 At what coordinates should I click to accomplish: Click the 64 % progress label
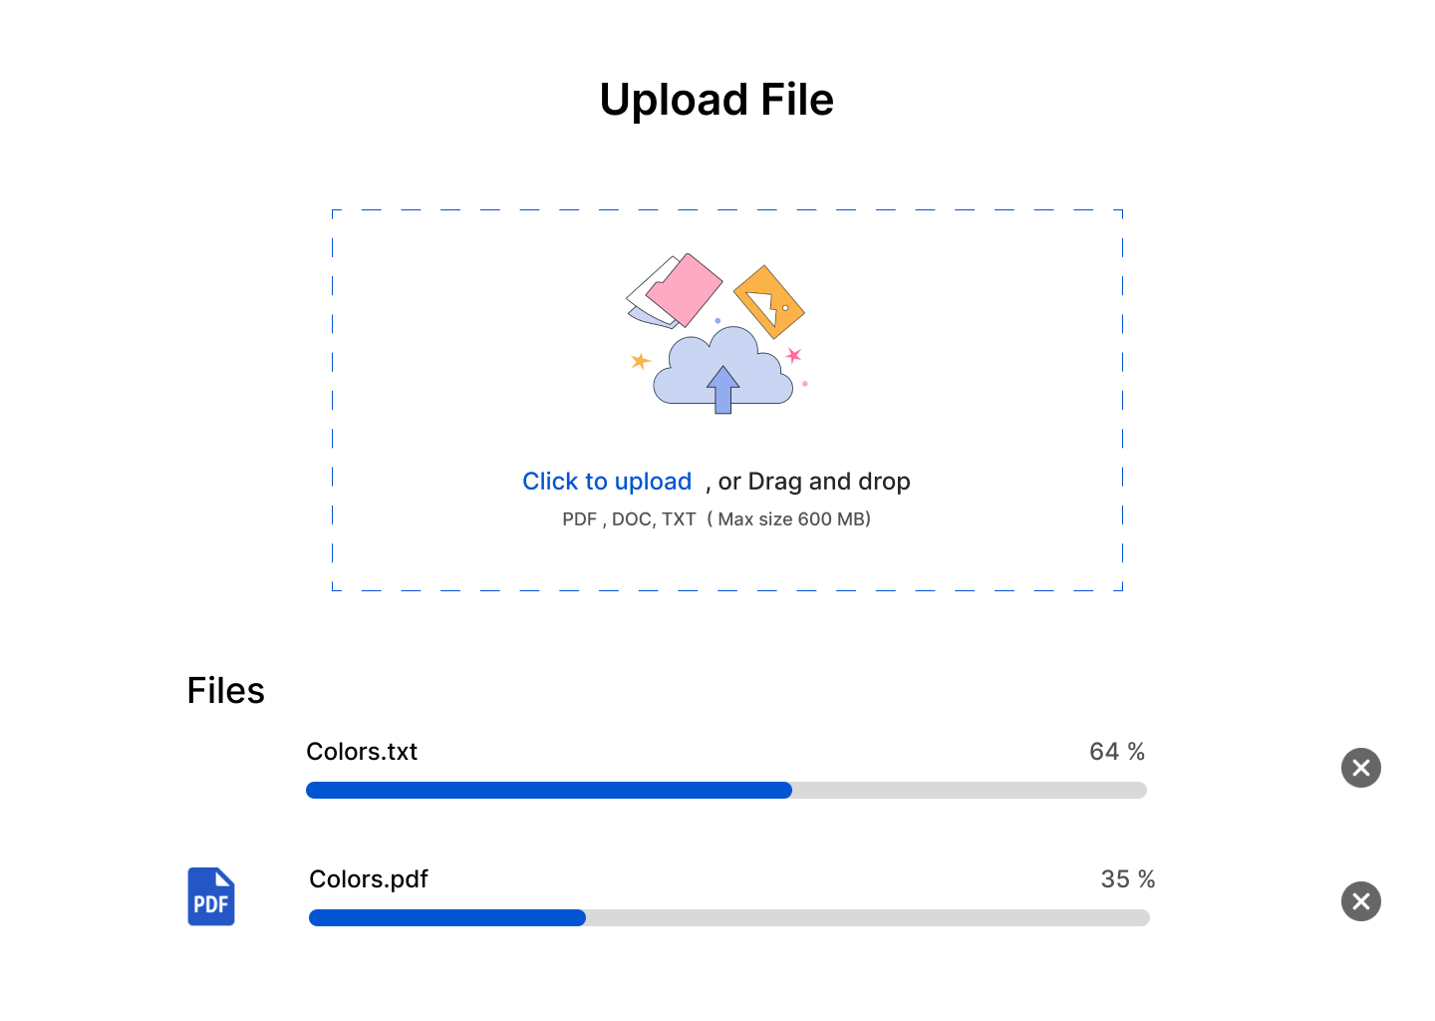click(x=1117, y=752)
